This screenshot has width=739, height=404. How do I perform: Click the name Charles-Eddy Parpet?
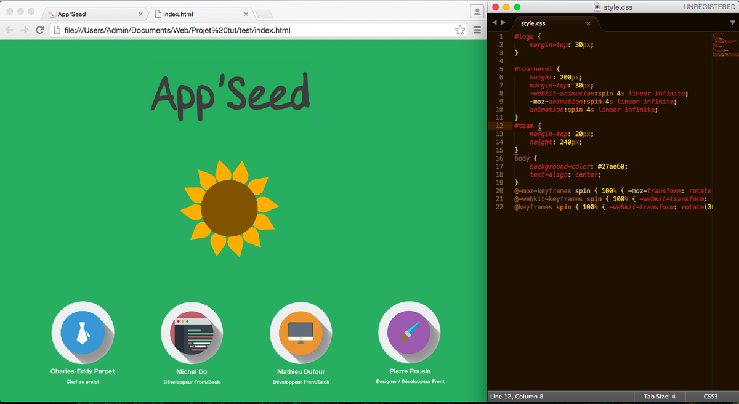83,371
